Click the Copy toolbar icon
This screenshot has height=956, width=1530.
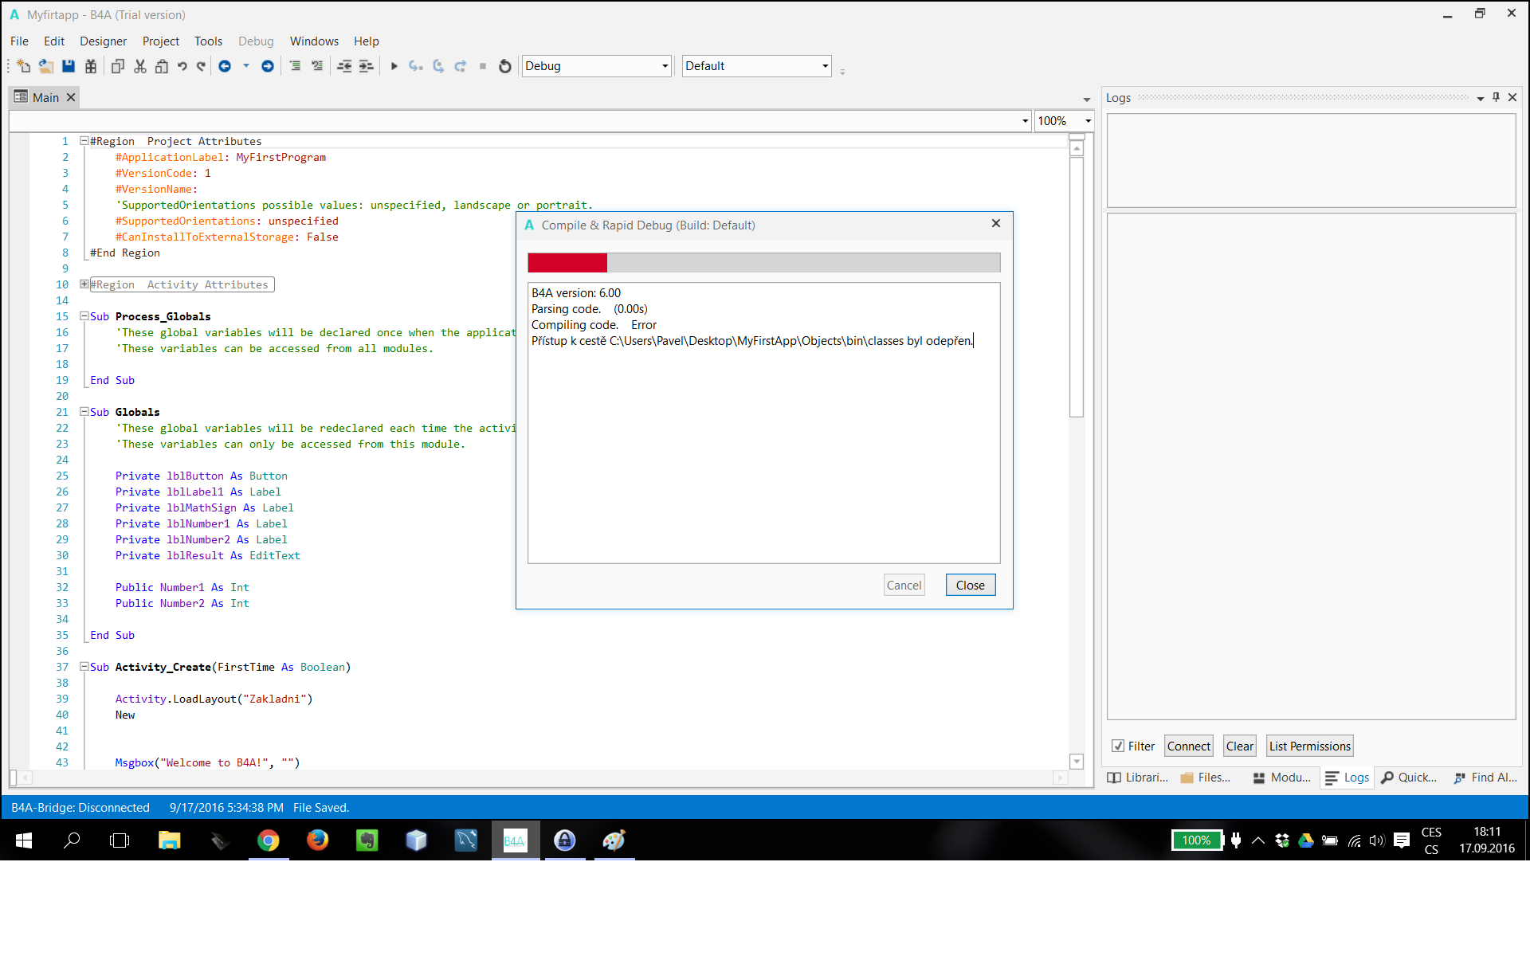click(118, 66)
